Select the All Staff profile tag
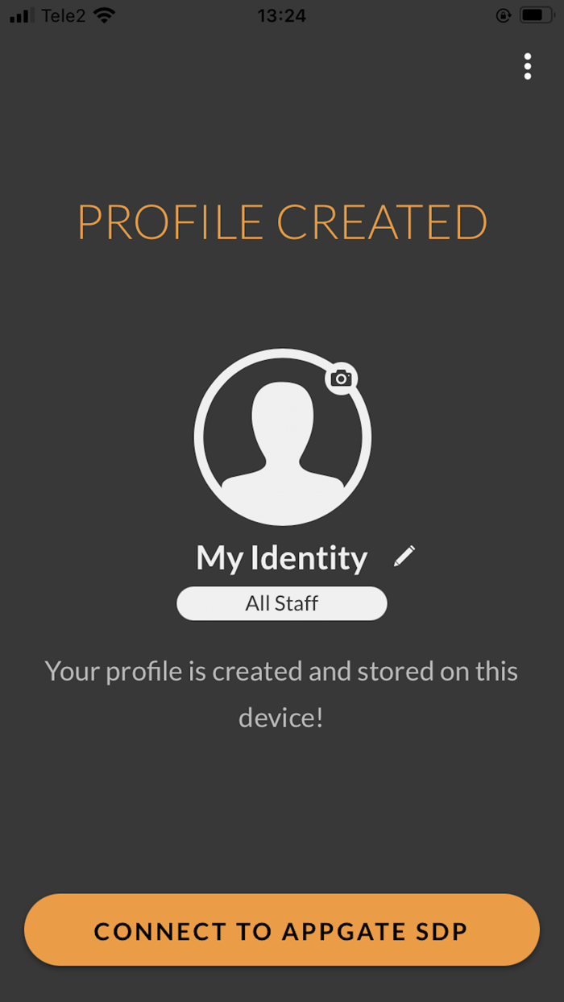 click(x=281, y=602)
